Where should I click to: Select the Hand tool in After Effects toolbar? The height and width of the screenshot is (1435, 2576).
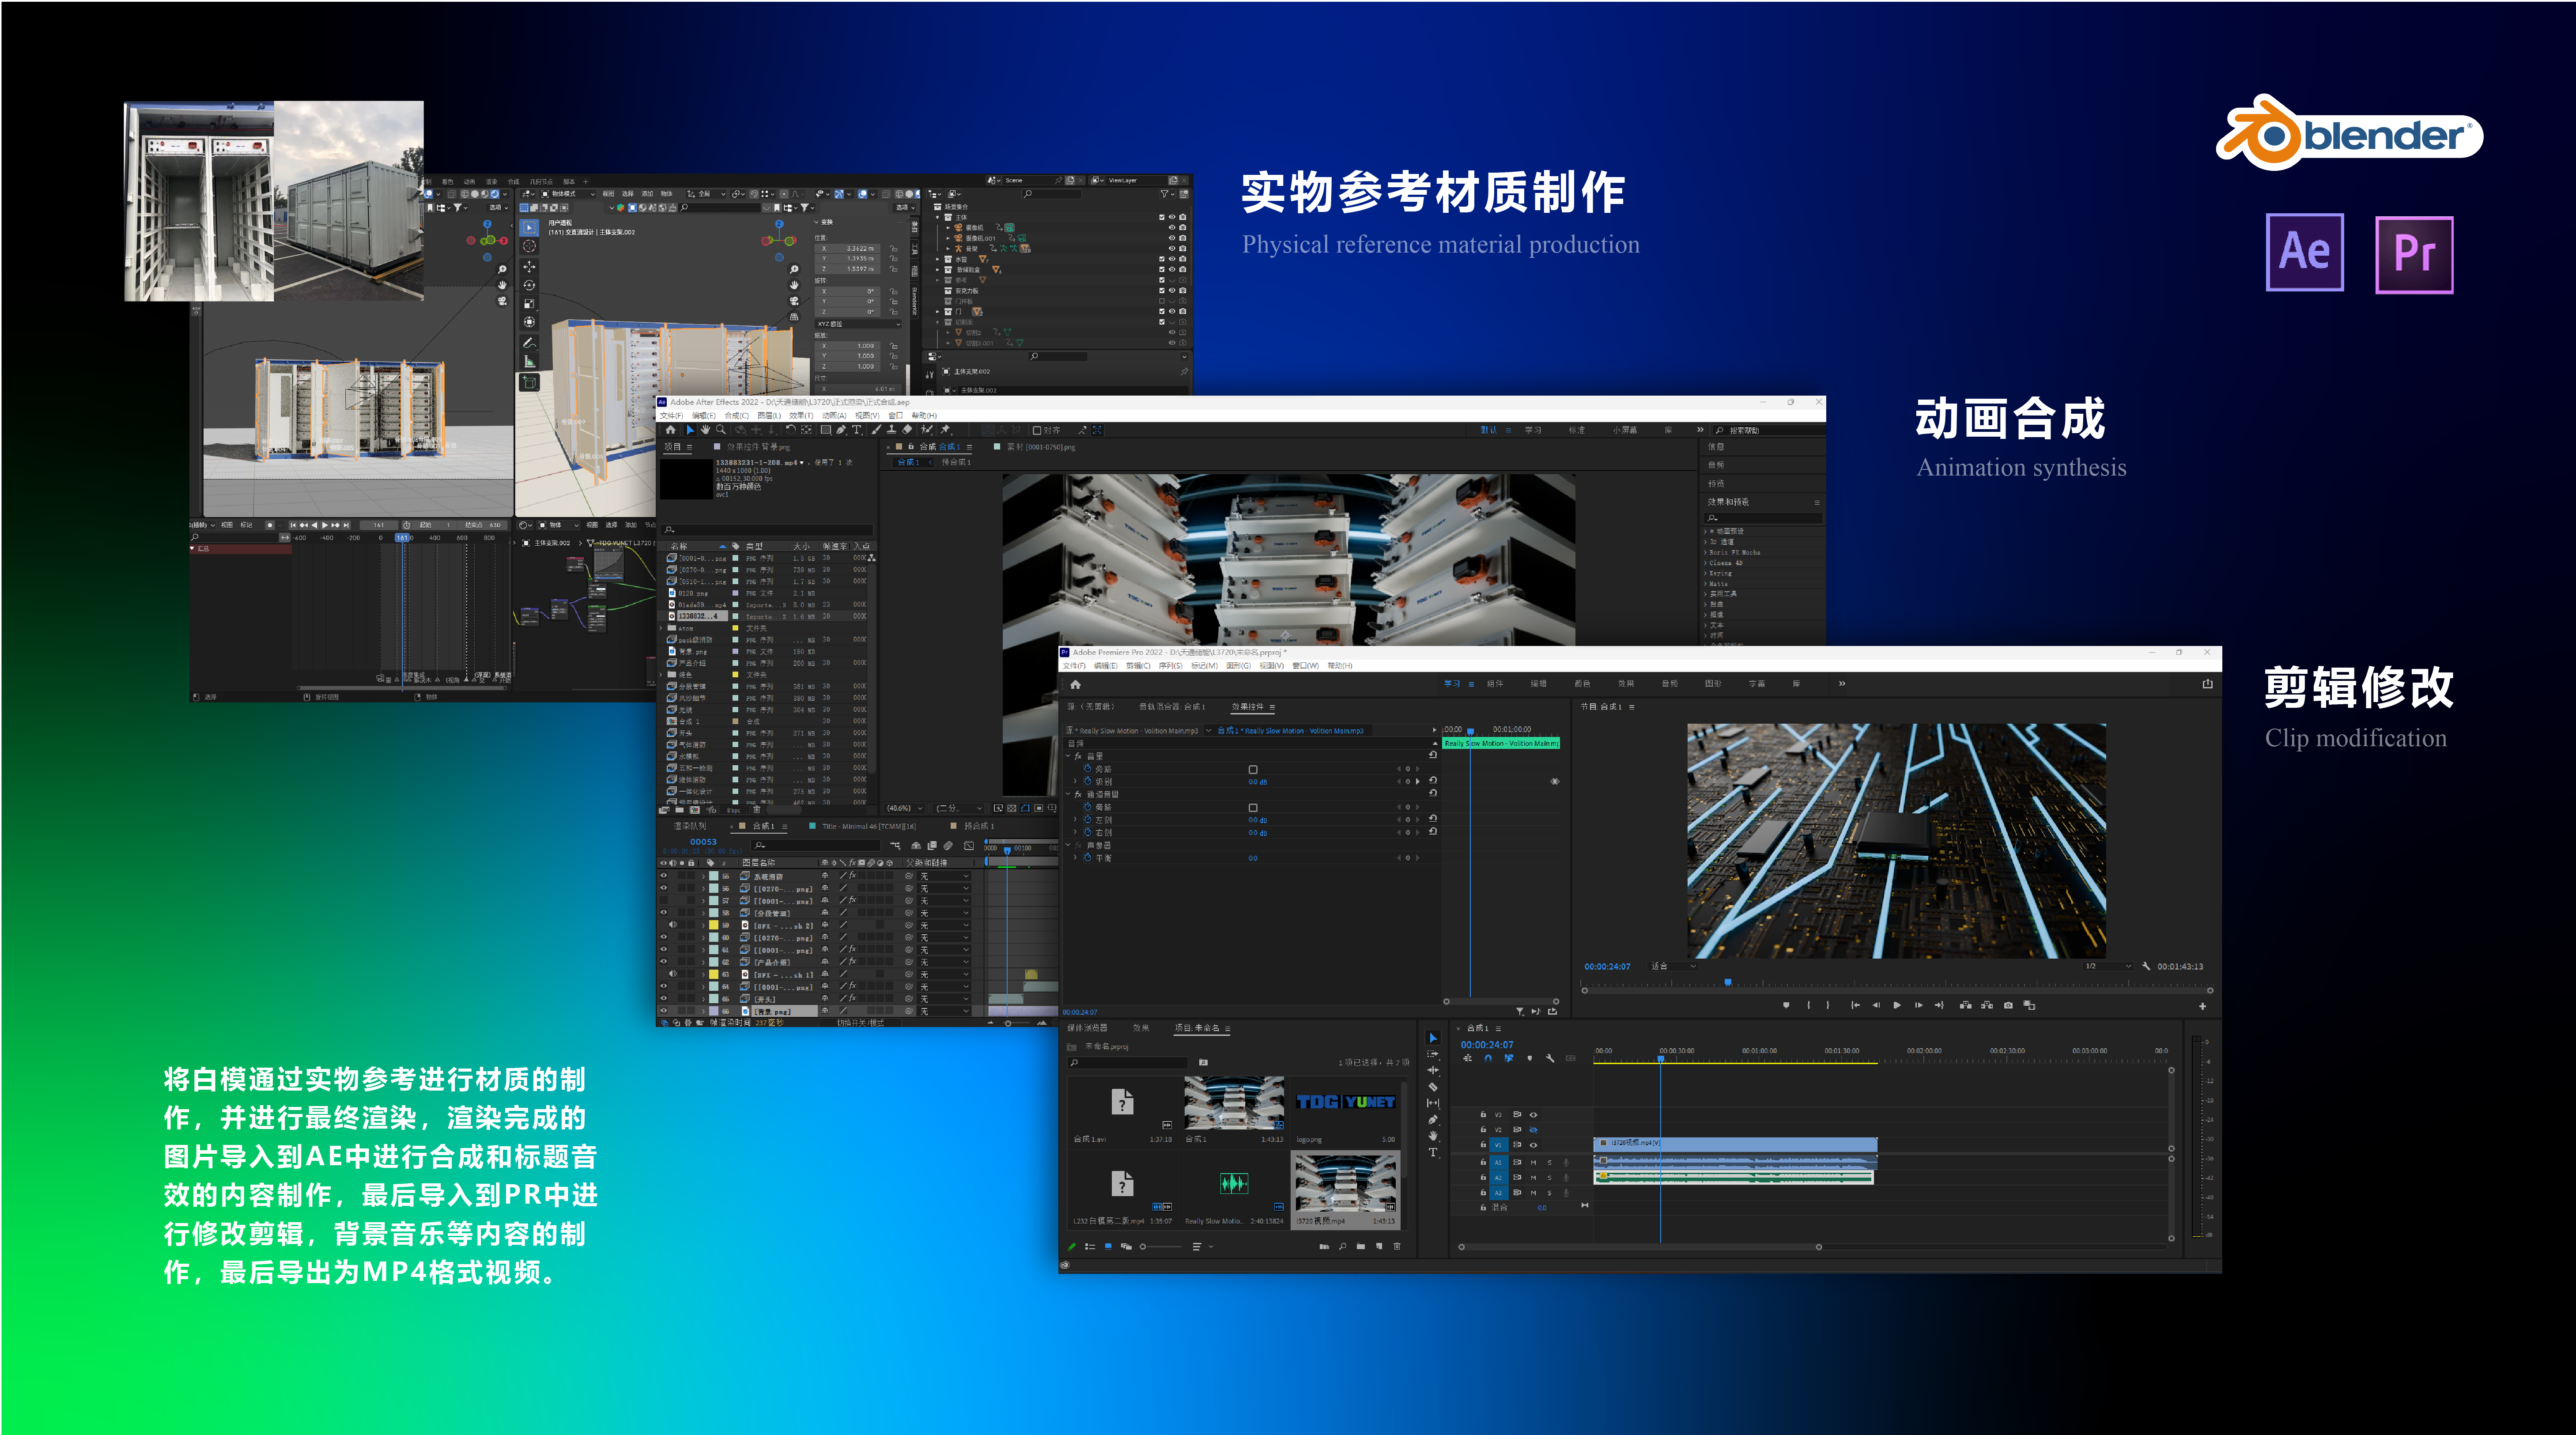coord(706,430)
